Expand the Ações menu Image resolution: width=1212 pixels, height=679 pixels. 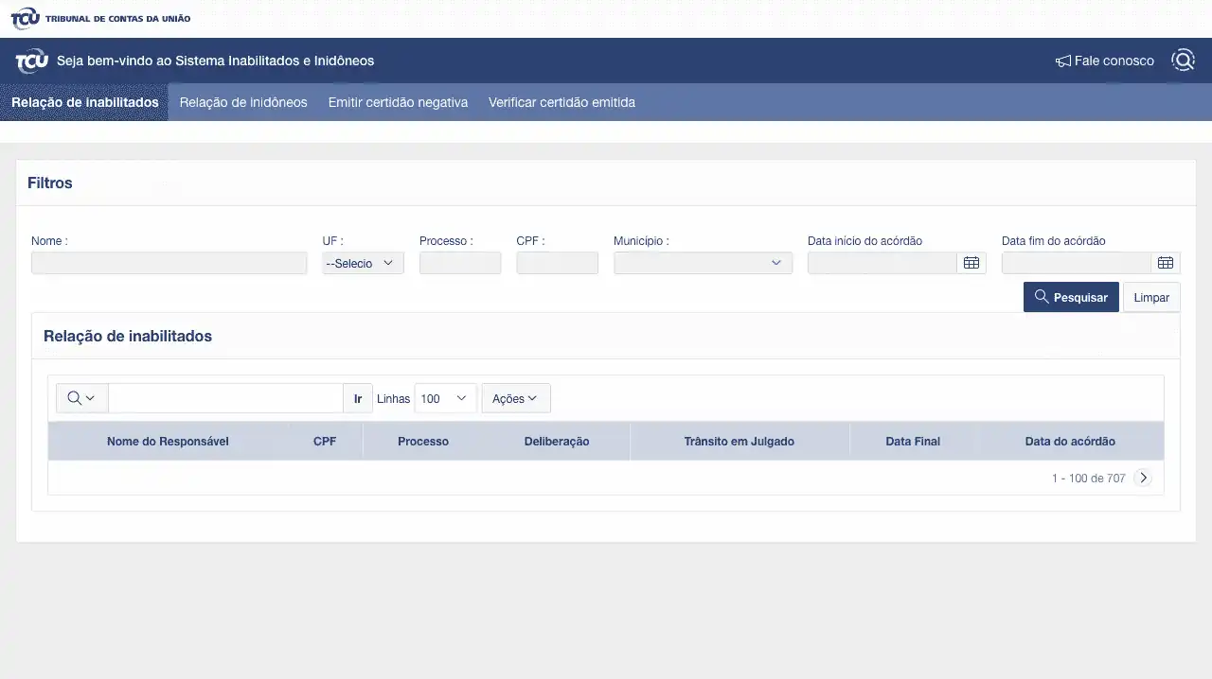515,398
